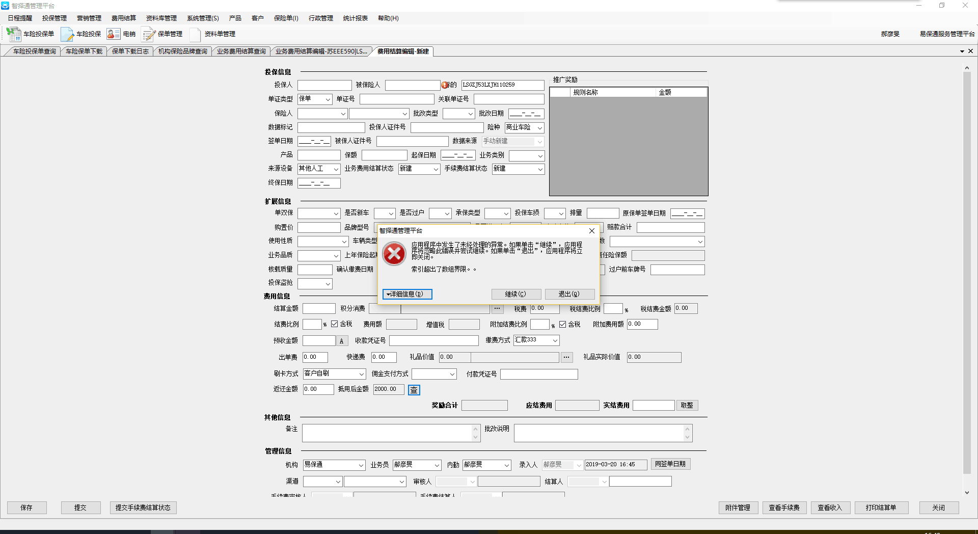Viewport: 978px width, 534px height.
Task: Expand the 佣金支付方式 dropdown
Action: (452, 375)
